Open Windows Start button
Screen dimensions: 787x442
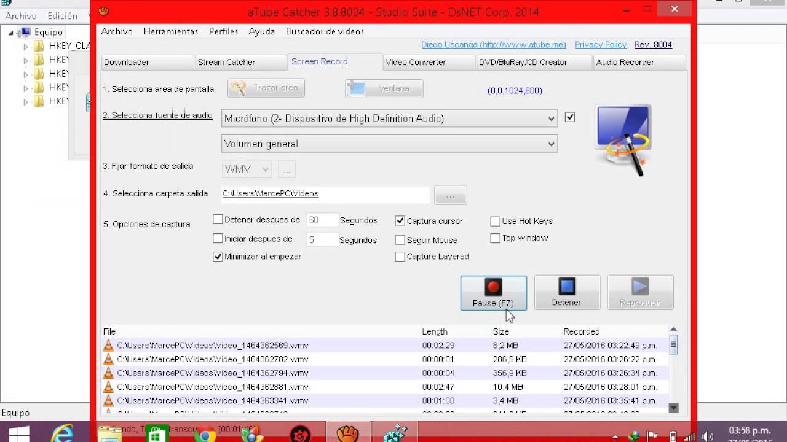pyautogui.click(x=18, y=434)
